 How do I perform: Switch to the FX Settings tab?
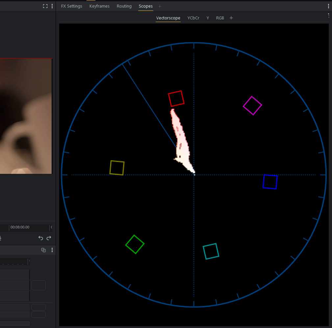click(72, 6)
